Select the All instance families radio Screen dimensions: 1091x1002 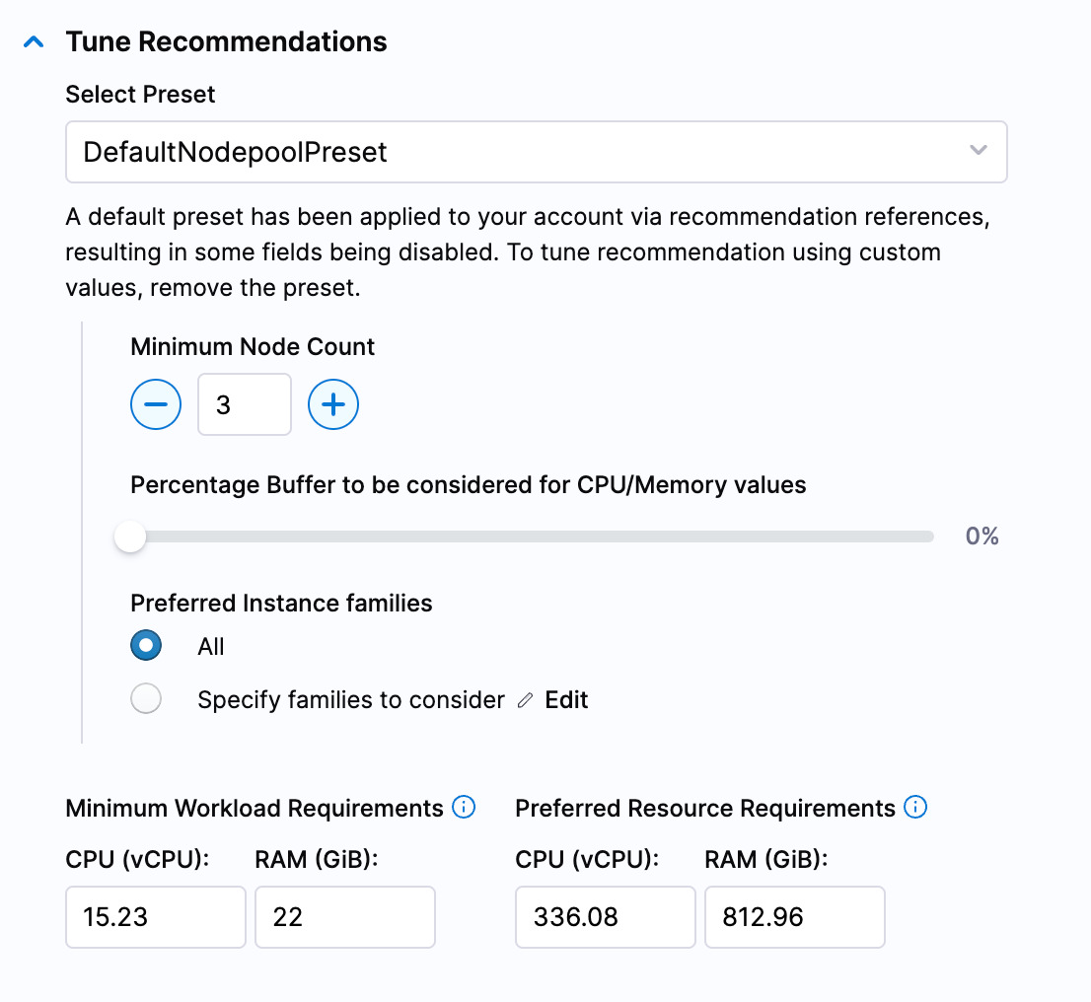[146, 647]
